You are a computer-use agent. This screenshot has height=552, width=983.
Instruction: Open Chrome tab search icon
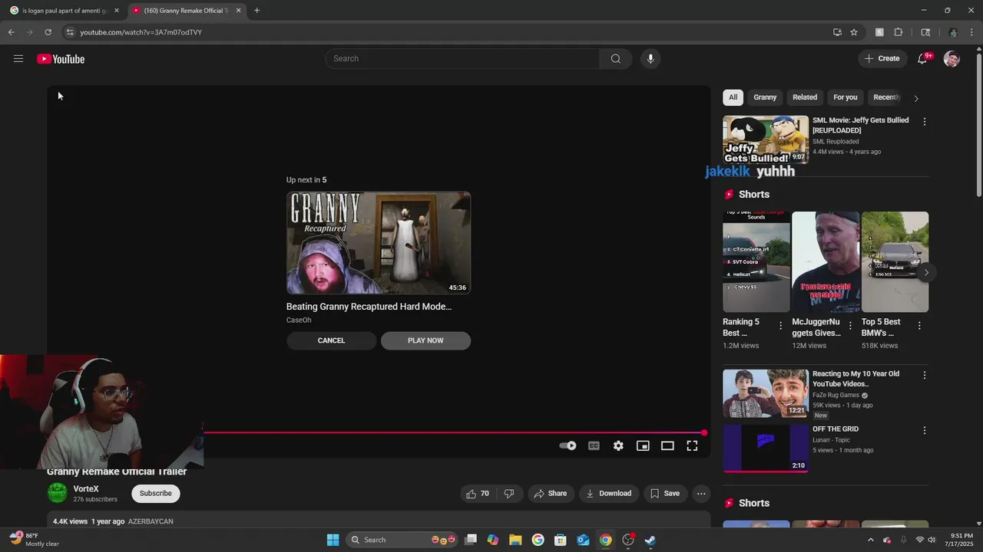click(925, 32)
